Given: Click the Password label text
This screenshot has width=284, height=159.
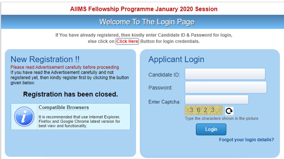Looking at the screenshot, I should click(160, 88).
